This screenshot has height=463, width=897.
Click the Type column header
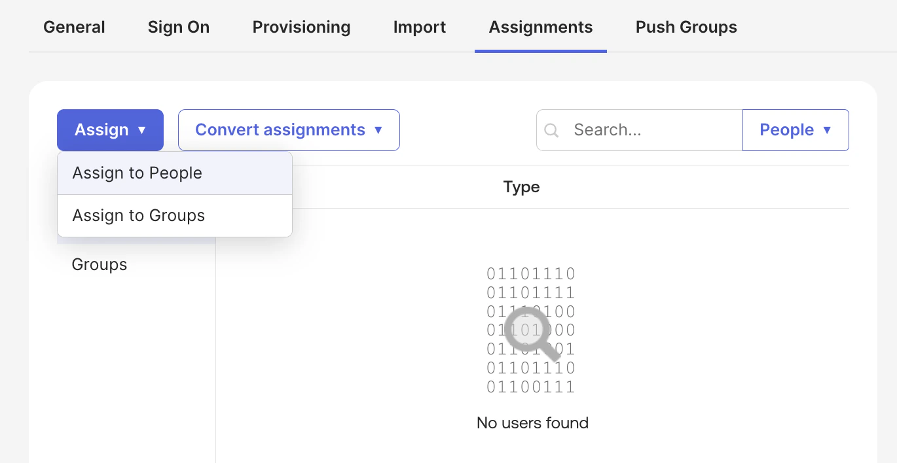click(x=521, y=187)
